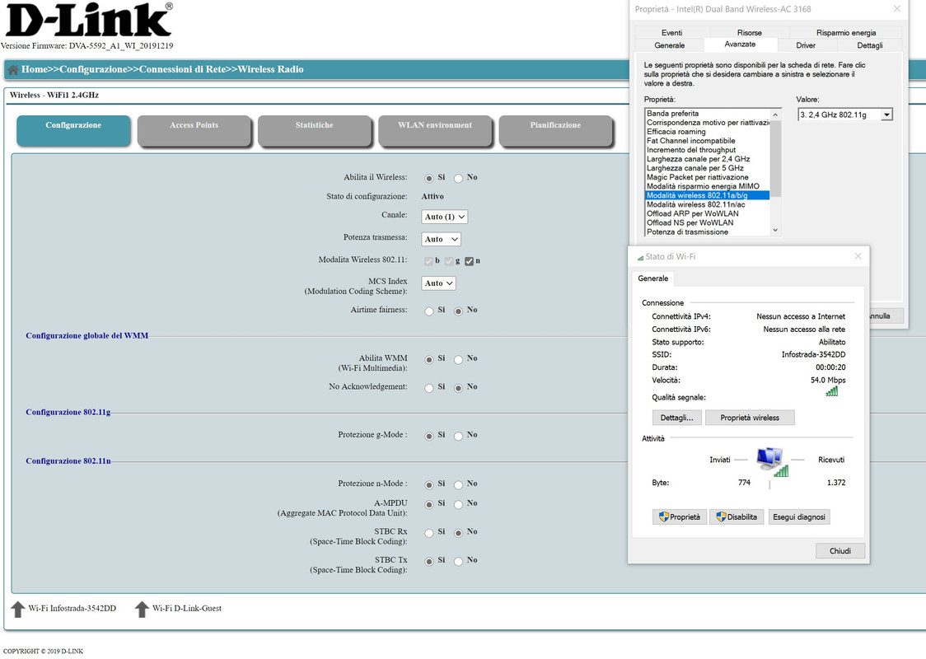Open the Pianificazione tab
Viewport: 926px width, 659px height.
click(556, 130)
